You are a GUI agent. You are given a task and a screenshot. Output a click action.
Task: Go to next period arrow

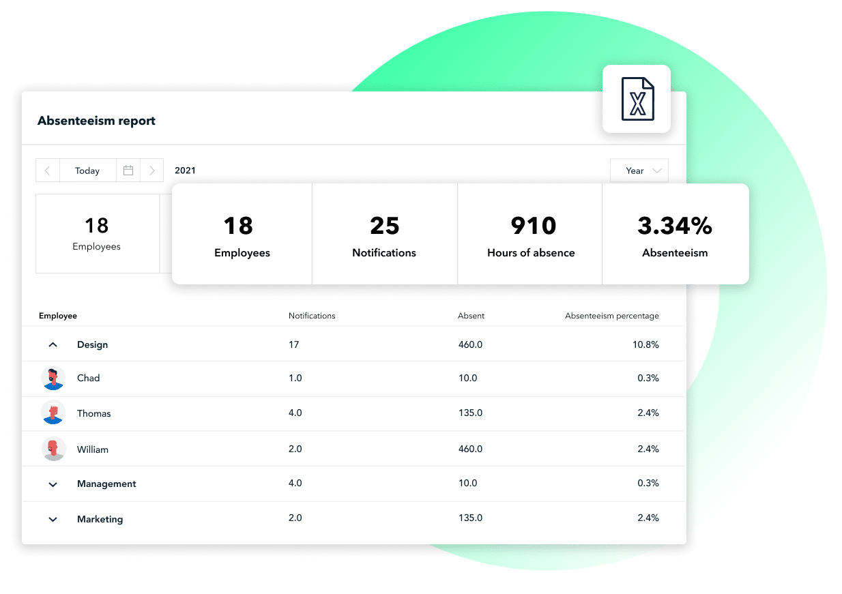(152, 170)
